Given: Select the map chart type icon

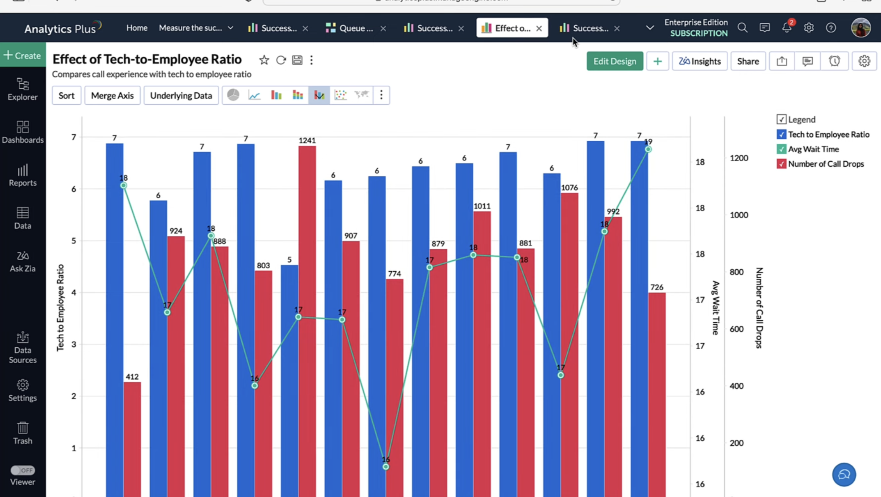Looking at the screenshot, I should click(361, 95).
